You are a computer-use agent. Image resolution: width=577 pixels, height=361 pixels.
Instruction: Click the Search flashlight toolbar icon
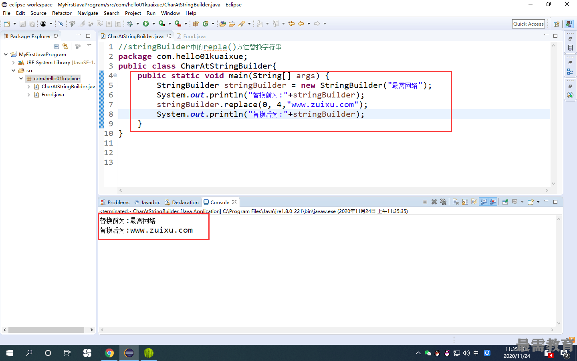coord(242,24)
